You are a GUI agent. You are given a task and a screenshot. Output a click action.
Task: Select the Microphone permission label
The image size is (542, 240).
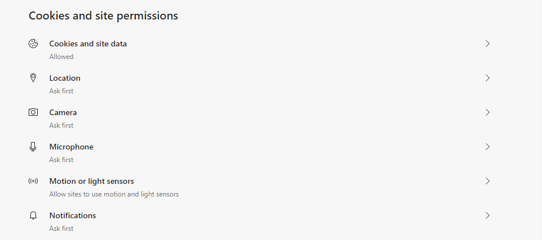click(71, 147)
